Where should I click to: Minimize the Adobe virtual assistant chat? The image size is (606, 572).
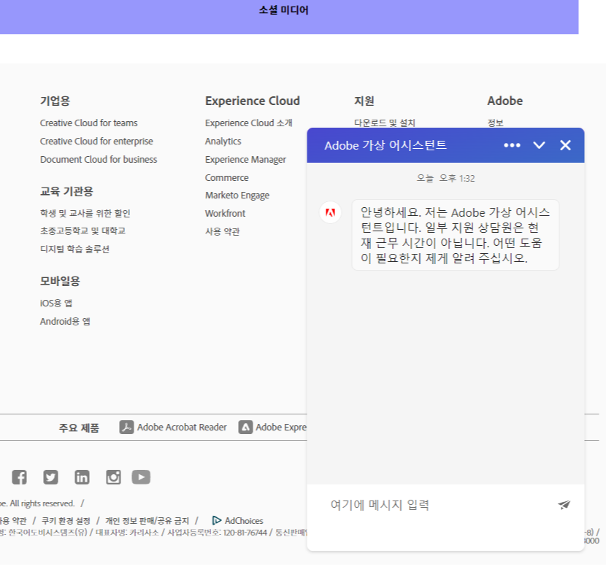point(539,145)
